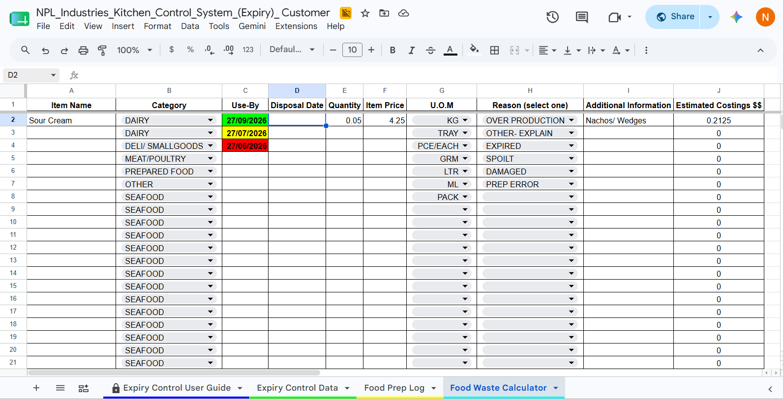Image resolution: width=783 pixels, height=400 pixels.
Task: Open the Format menu
Action: pyautogui.click(x=157, y=26)
